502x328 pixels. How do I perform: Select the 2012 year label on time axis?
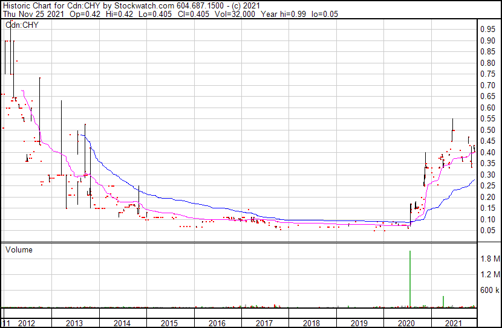[27, 323]
